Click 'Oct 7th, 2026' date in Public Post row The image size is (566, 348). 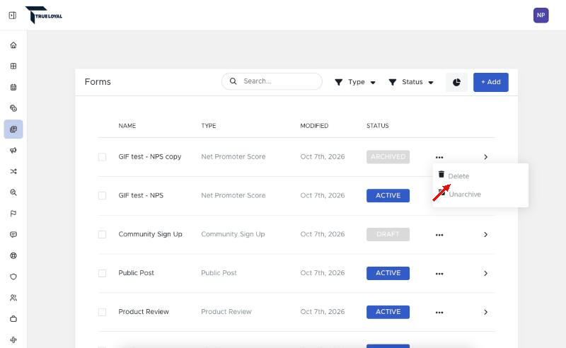pyautogui.click(x=323, y=273)
